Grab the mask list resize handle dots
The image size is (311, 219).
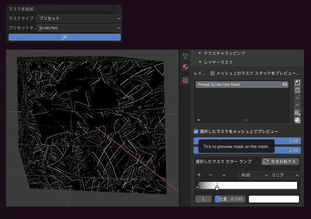(246, 120)
